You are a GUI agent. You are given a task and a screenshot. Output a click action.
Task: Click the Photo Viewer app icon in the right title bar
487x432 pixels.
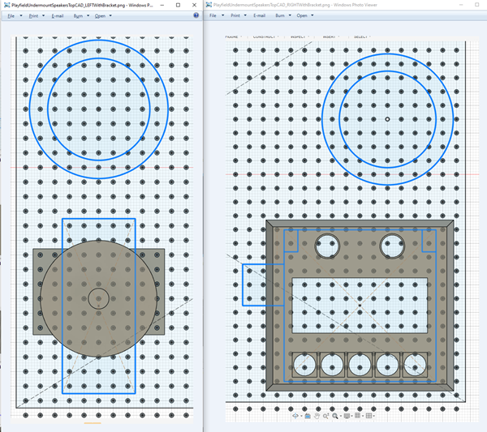click(x=209, y=5)
